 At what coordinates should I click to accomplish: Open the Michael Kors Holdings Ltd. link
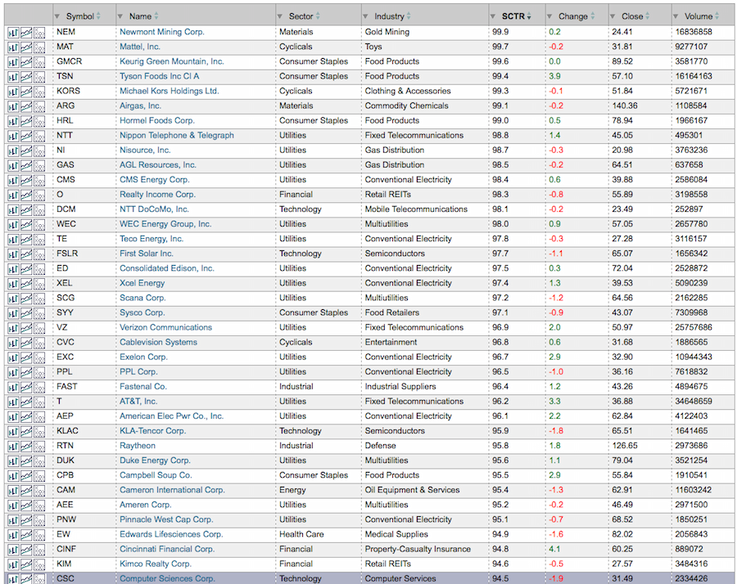point(170,91)
